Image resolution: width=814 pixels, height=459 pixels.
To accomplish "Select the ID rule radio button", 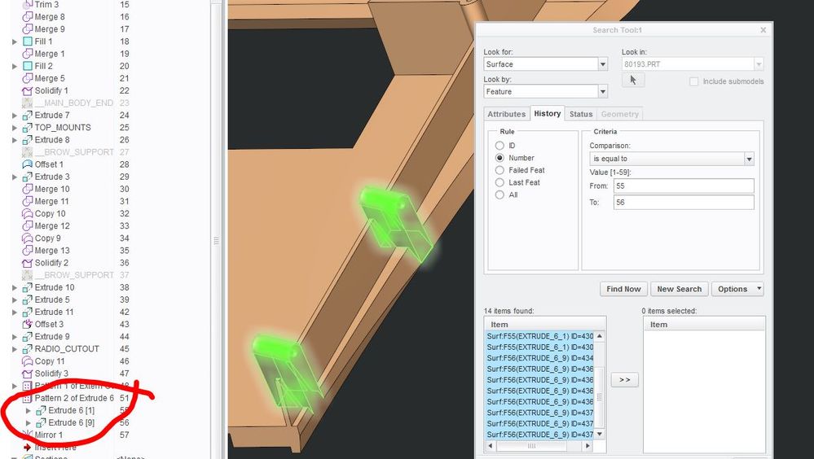I will [x=499, y=146].
